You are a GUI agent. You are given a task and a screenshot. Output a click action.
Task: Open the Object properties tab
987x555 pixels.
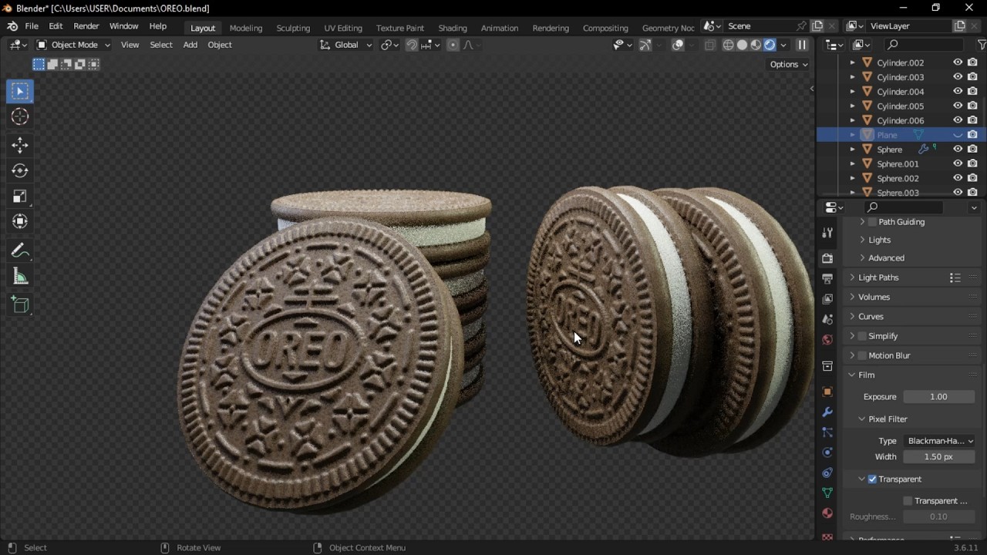pyautogui.click(x=827, y=392)
